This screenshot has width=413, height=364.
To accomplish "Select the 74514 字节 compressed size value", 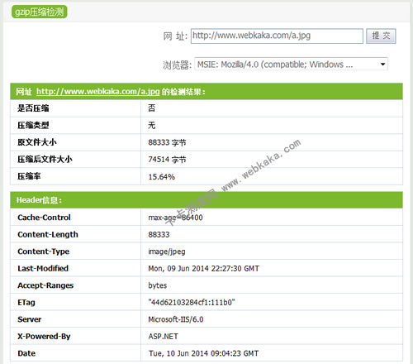I will tap(167, 160).
